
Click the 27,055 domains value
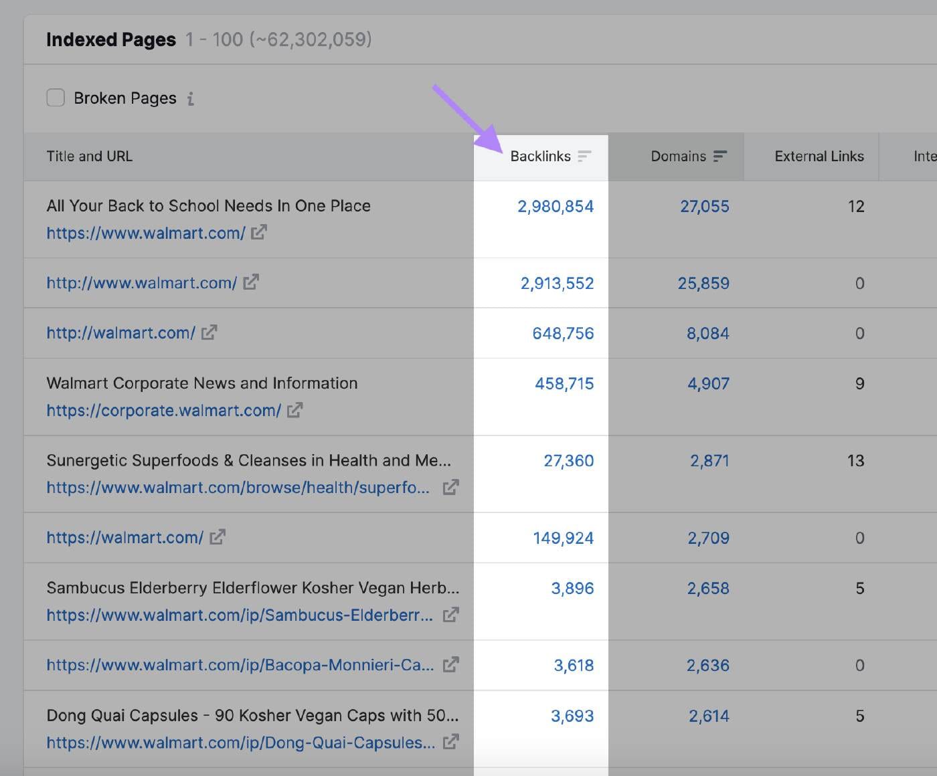pos(705,207)
